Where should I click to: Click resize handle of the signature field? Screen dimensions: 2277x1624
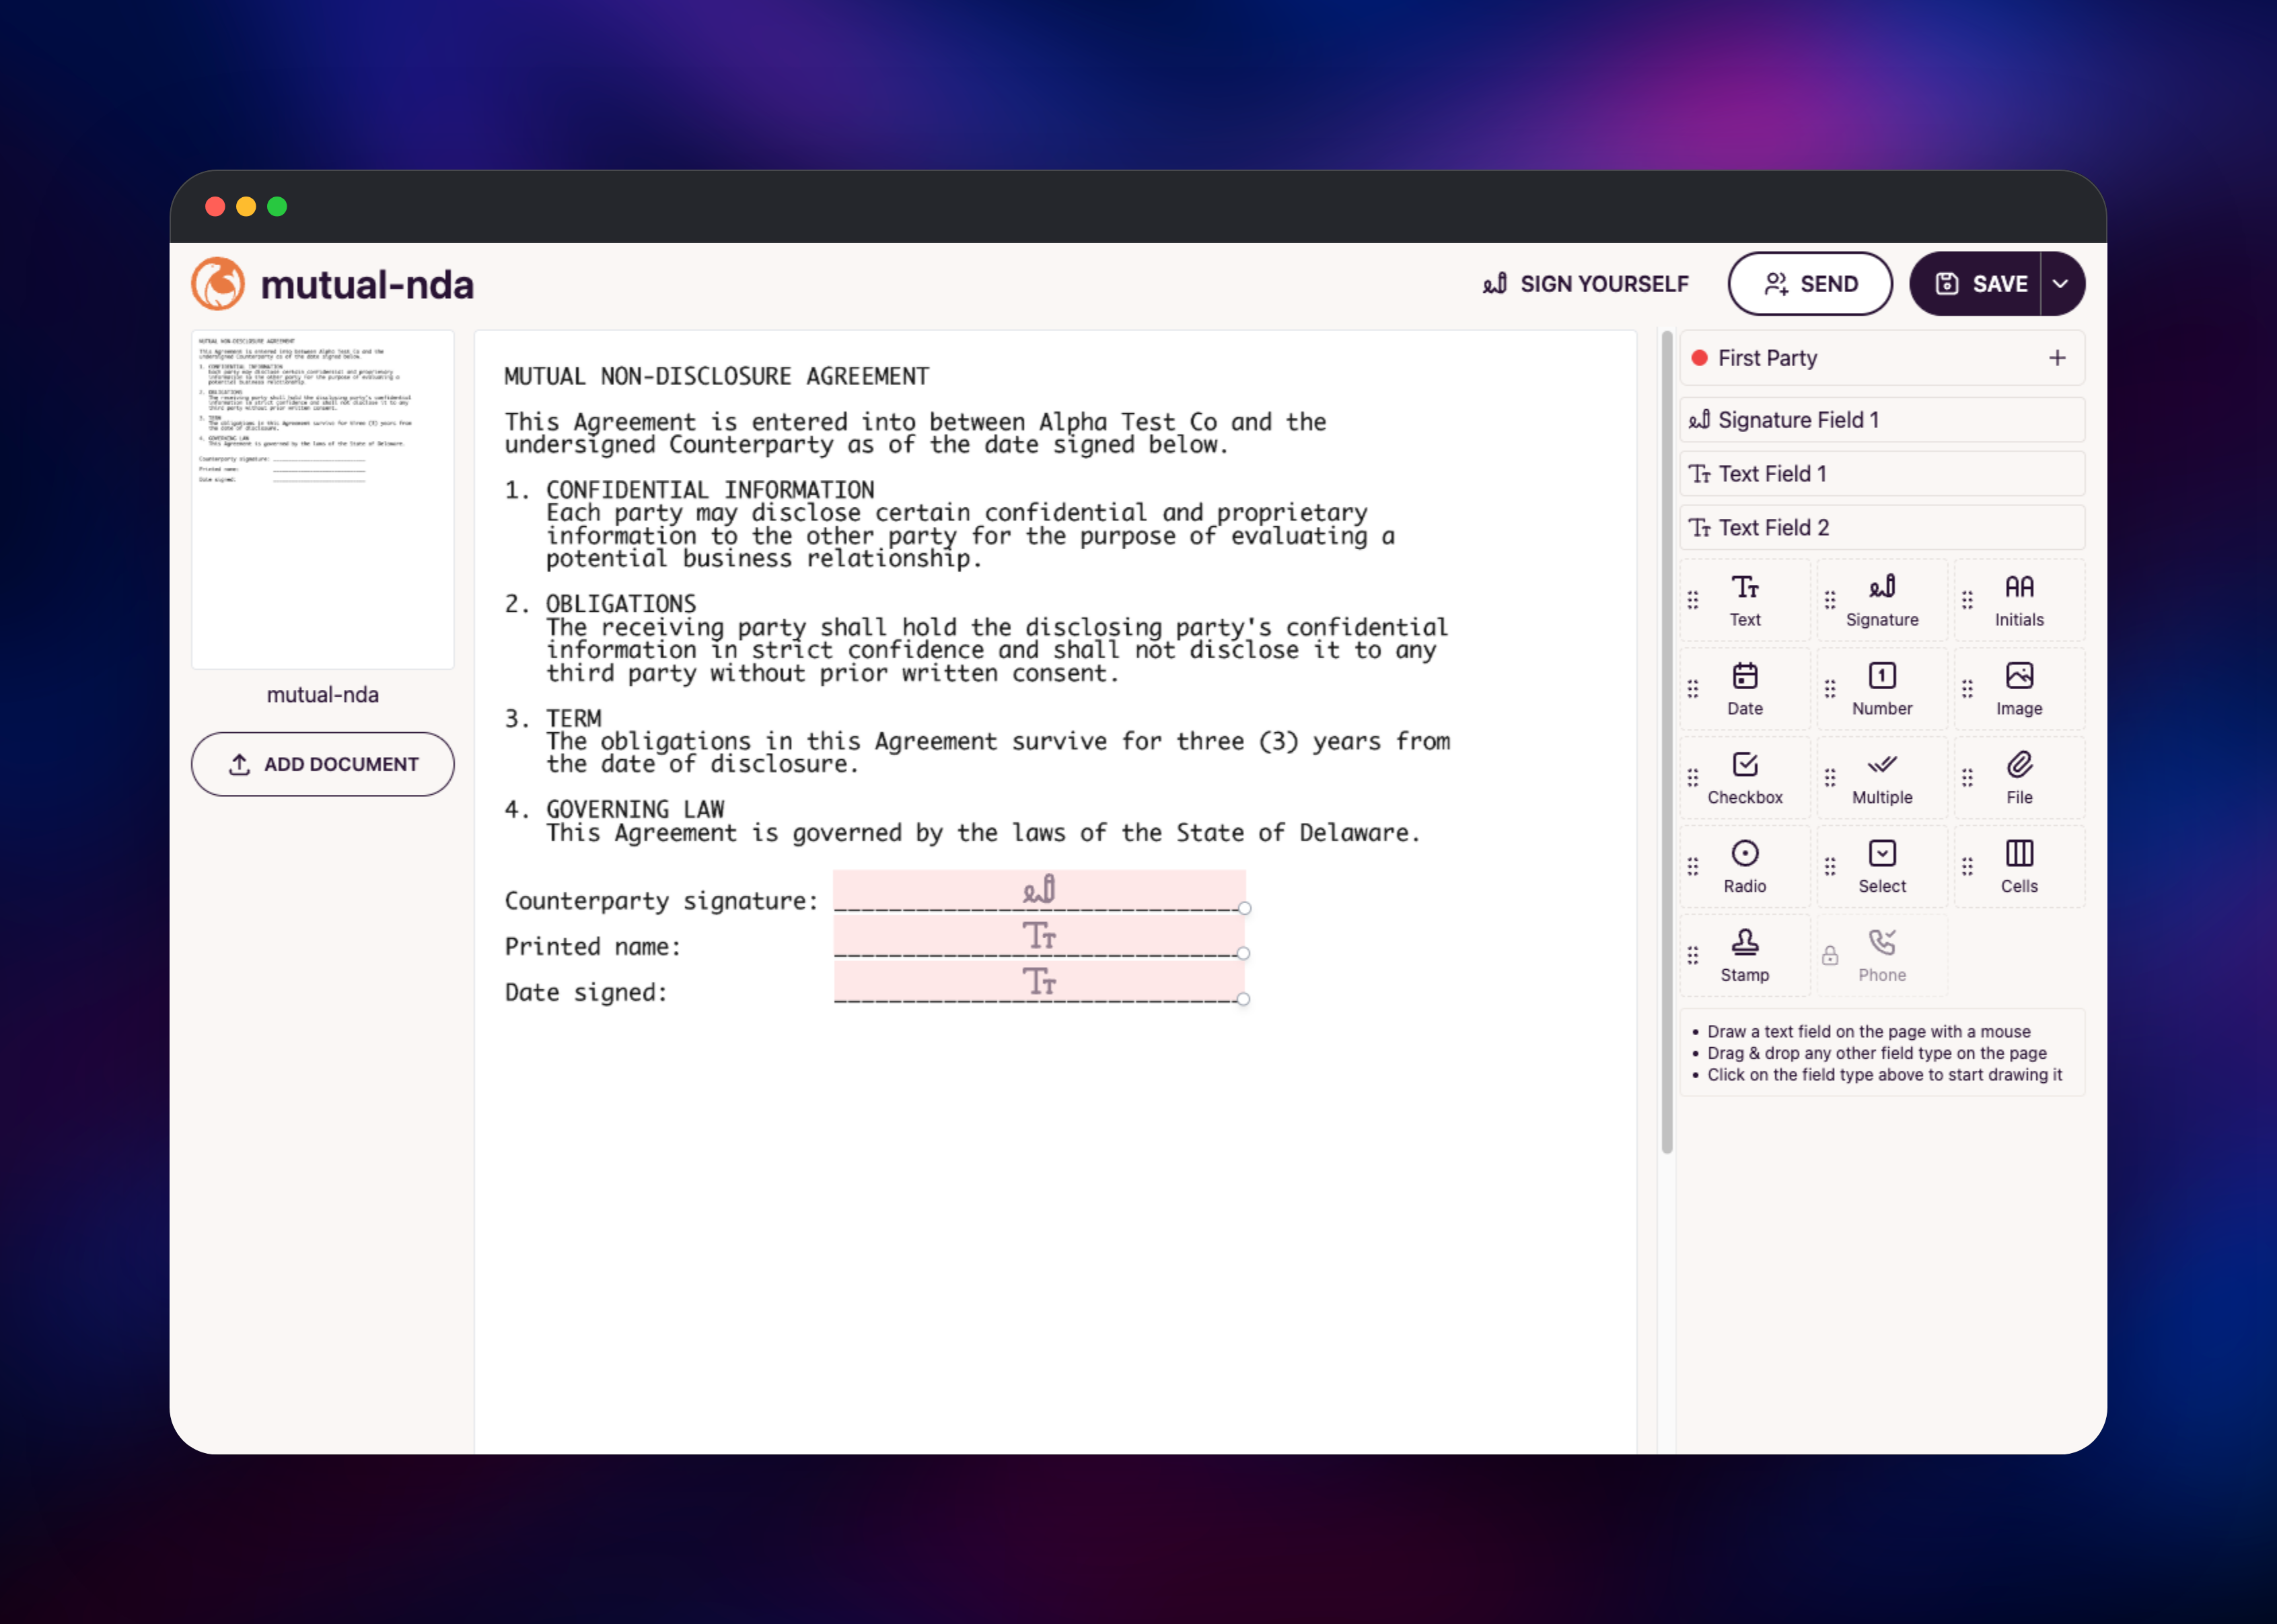click(1244, 908)
